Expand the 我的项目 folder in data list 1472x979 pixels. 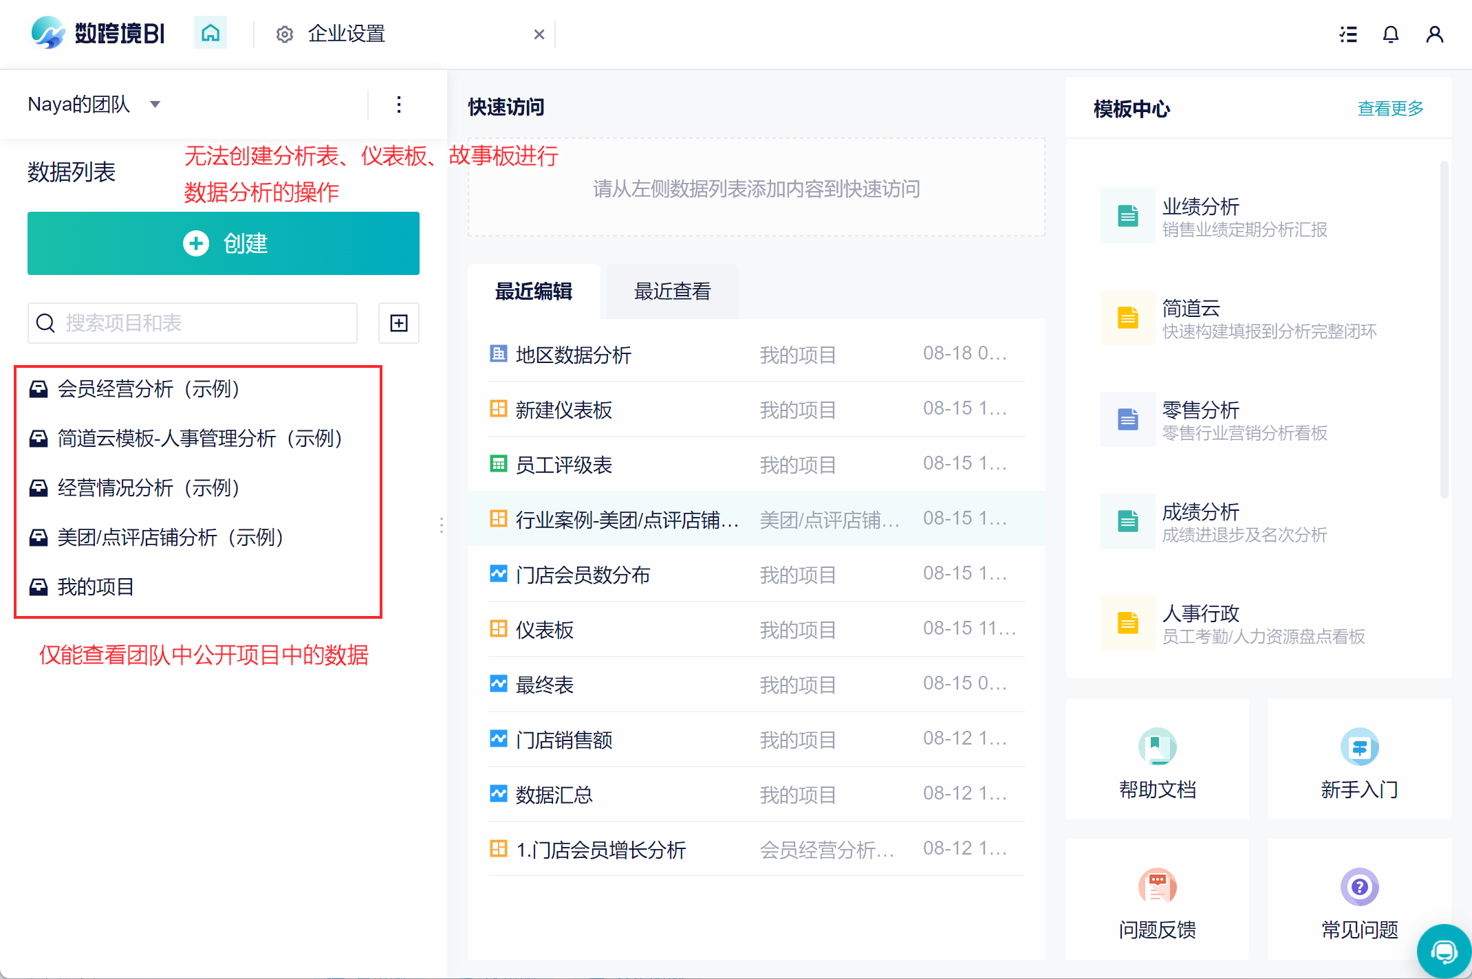[96, 586]
